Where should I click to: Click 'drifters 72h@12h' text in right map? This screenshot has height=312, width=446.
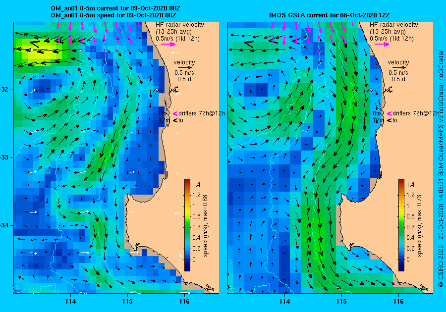pos(416,113)
